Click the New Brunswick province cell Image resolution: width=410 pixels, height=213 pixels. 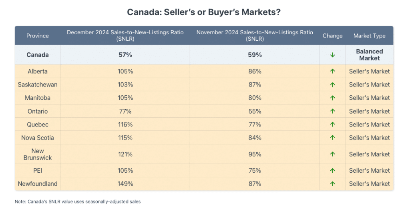coord(38,154)
